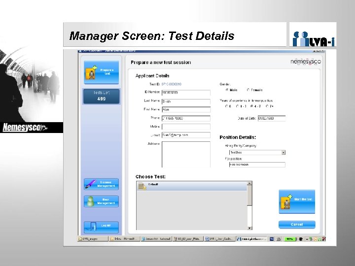Click the Start the test button
Screen dimensions: 355x266
pyautogui.click(x=297, y=201)
